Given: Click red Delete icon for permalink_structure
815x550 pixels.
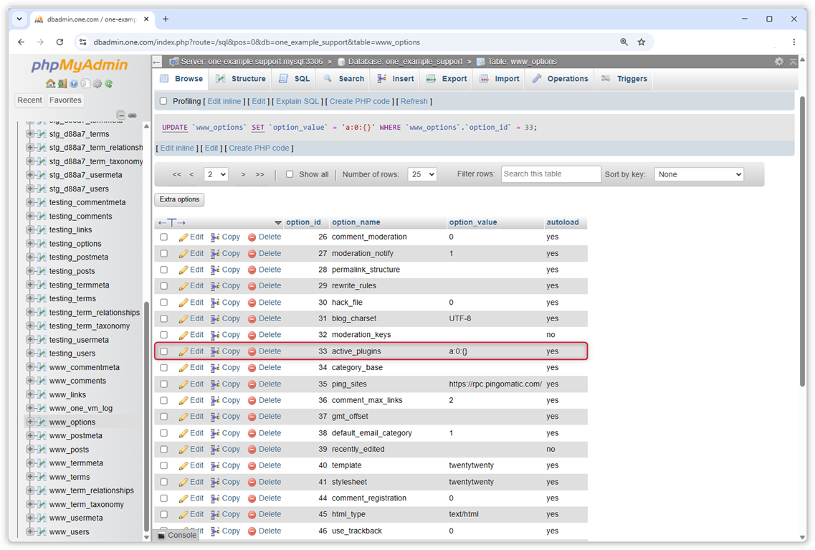Looking at the screenshot, I should point(252,270).
